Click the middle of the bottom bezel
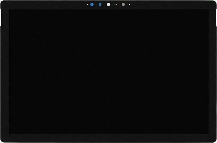217x143 pixels. (x=108, y=138)
